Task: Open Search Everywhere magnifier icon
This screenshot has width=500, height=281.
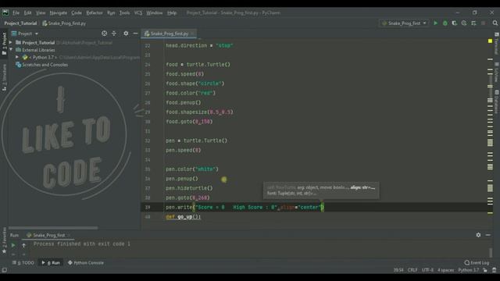Action: coord(495,23)
